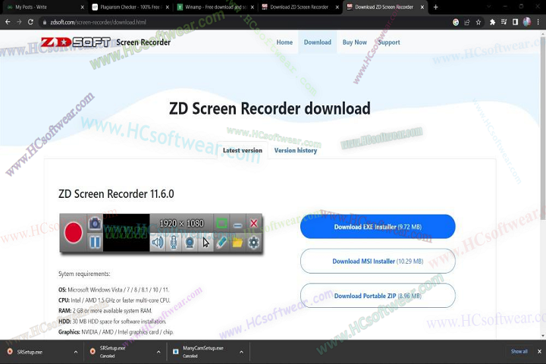The width and height of the screenshot is (546, 364).
Task: Open the extensions puzzle icon
Action: click(x=492, y=22)
